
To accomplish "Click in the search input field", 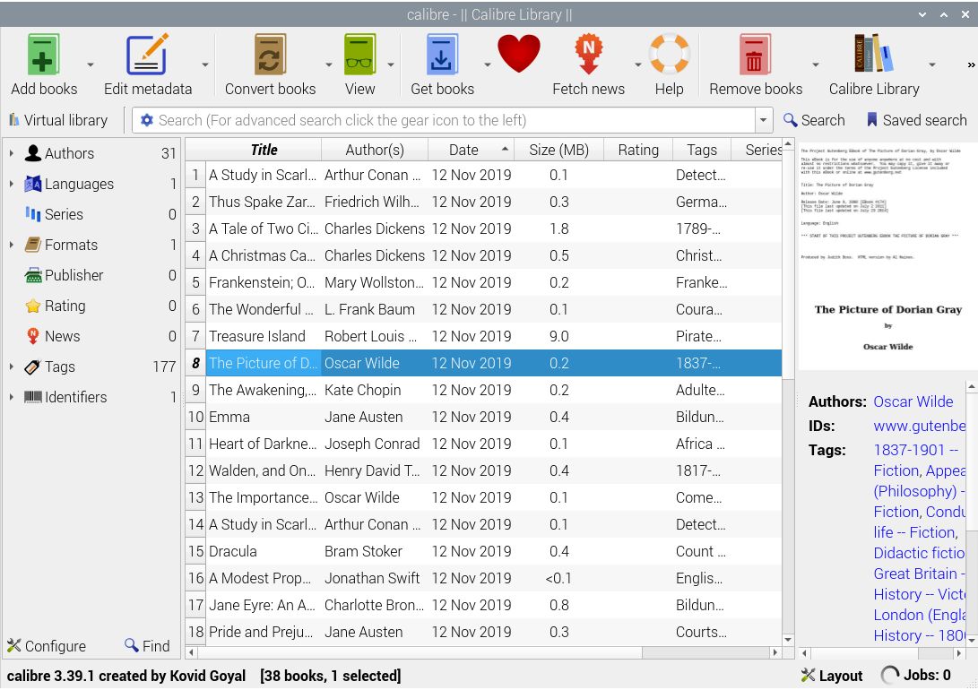I will [x=454, y=120].
